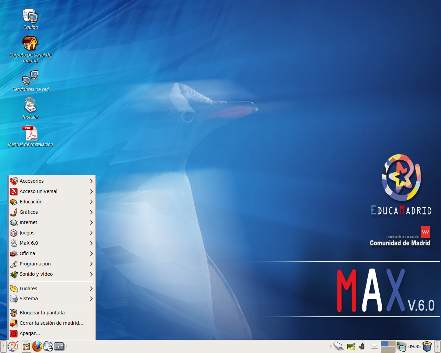The width and height of the screenshot is (441, 353).
Task: Click the monitor with green arrow panel icon
Action: [401, 346]
